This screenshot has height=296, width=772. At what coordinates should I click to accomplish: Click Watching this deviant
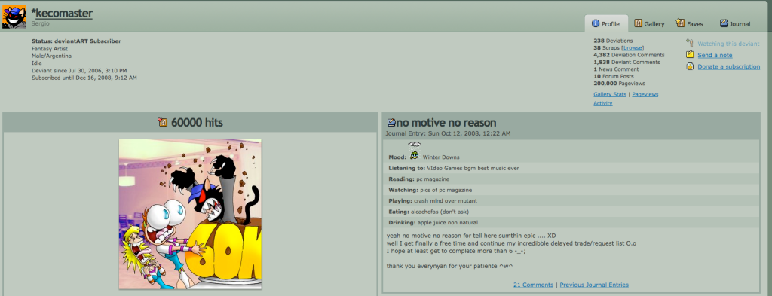pos(728,44)
